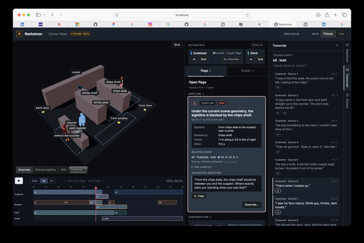Click the 'front door' scene label
364x243 pixels.
pyautogui.click(x=145, y=106)
